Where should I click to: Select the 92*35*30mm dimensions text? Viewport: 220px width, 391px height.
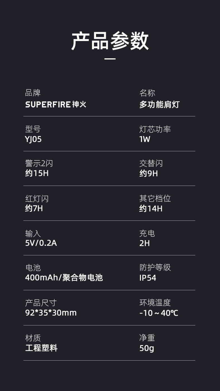pos(51,313)
